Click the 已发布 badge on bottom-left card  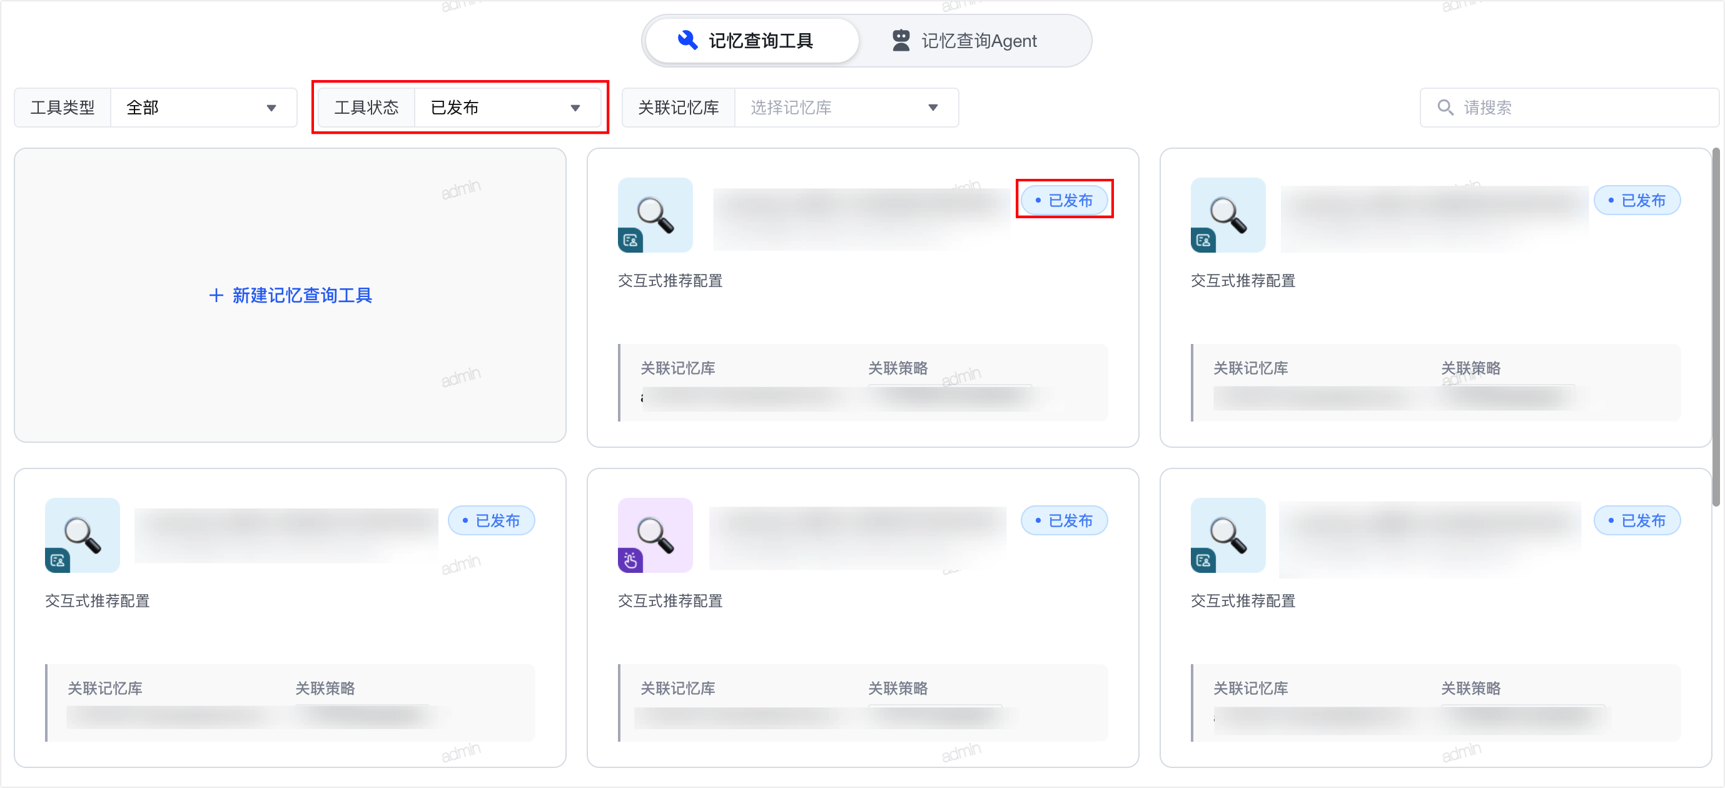[x=491, y=520]
